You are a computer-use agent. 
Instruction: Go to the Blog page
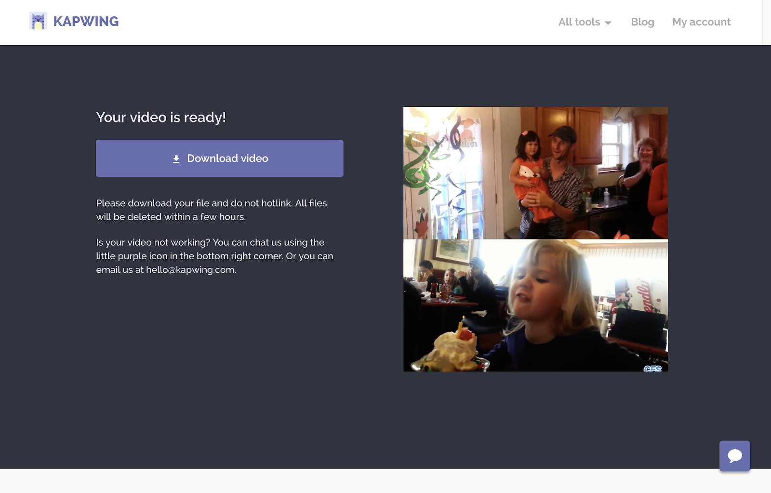click(x=642, y=22)
